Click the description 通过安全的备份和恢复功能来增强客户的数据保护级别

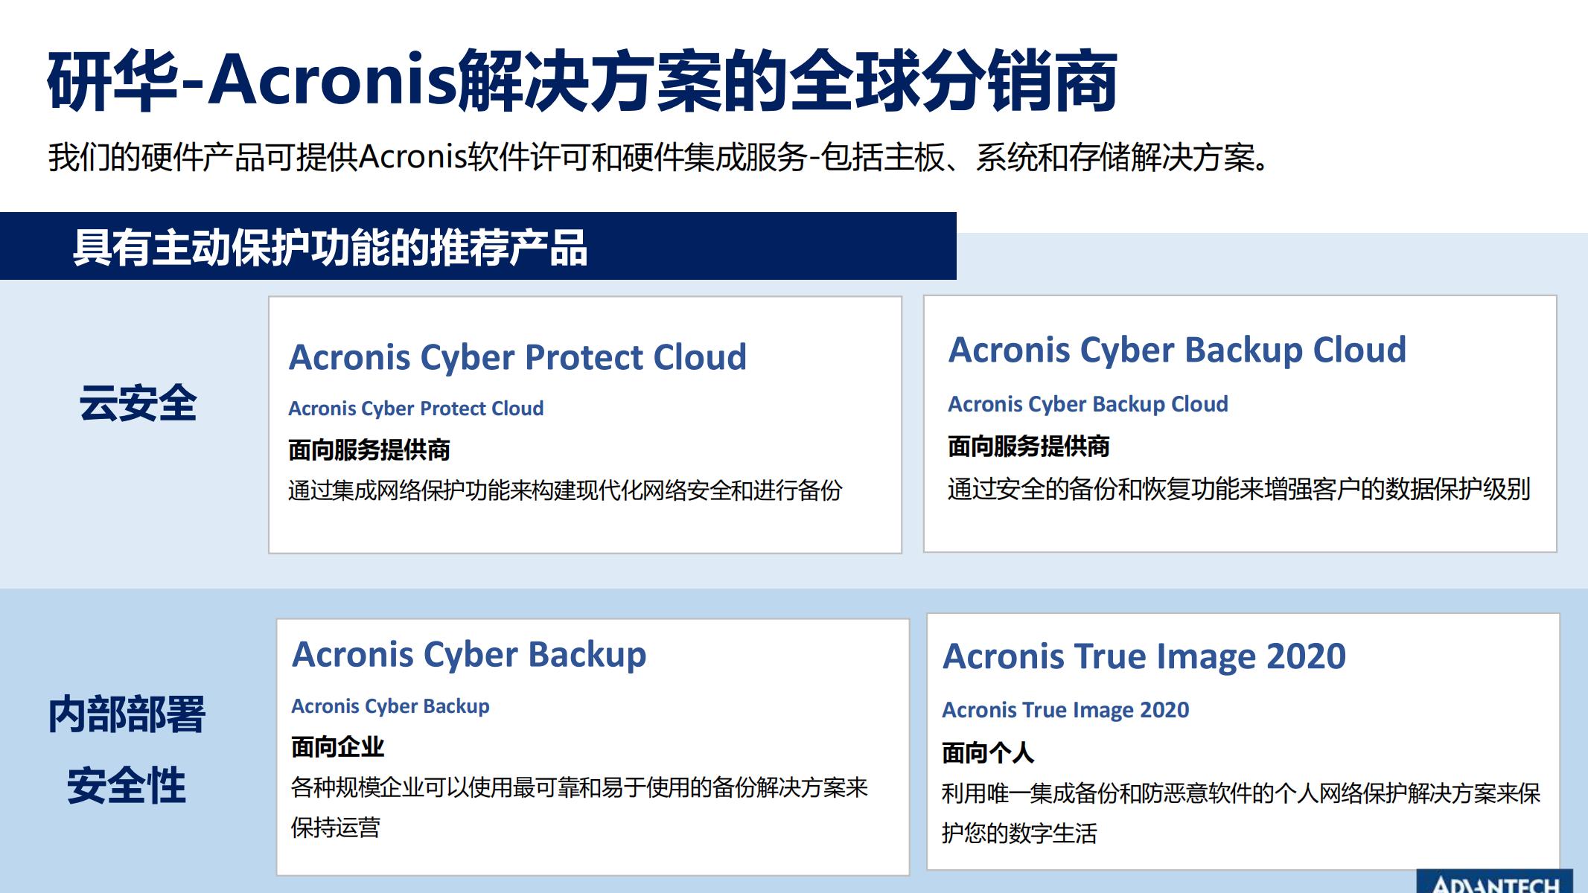[x=1239, y=489]
